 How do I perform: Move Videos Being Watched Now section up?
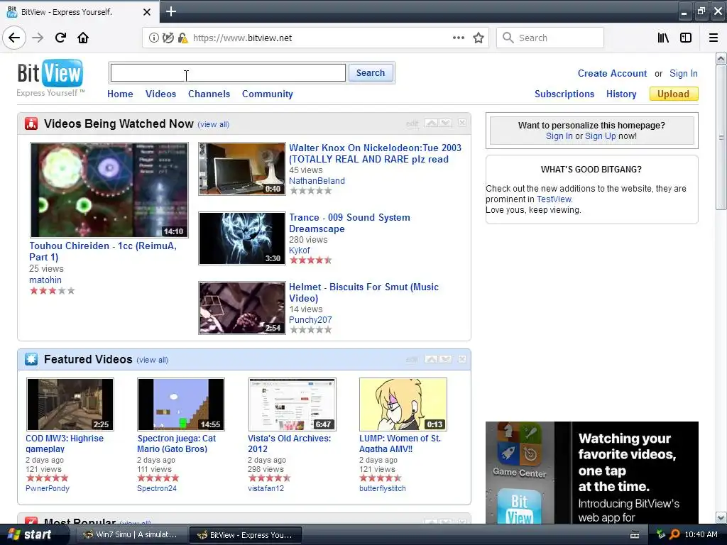point(431,123)
